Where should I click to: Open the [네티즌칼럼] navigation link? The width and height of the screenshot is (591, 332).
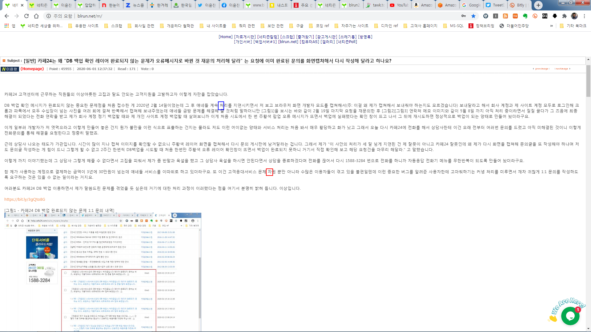click(268, 37)
